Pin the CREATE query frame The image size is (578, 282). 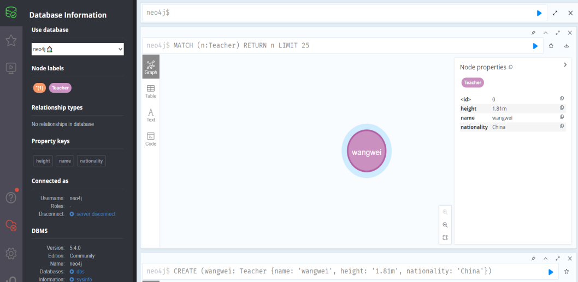click(x=533, y=259)
